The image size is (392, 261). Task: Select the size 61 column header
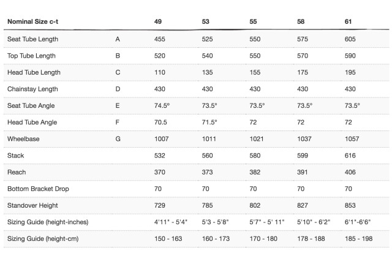click(348, 21)
